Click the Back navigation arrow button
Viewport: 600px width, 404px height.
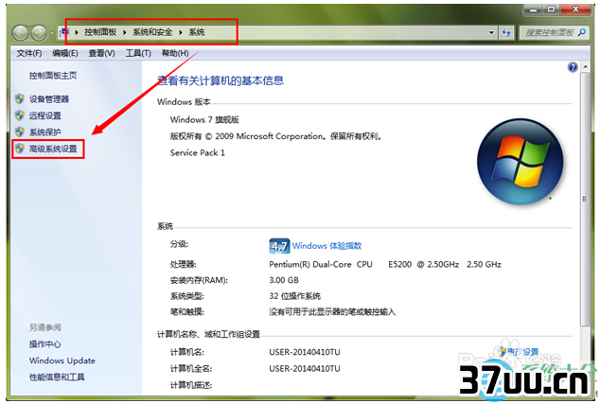tap(20, 33)
